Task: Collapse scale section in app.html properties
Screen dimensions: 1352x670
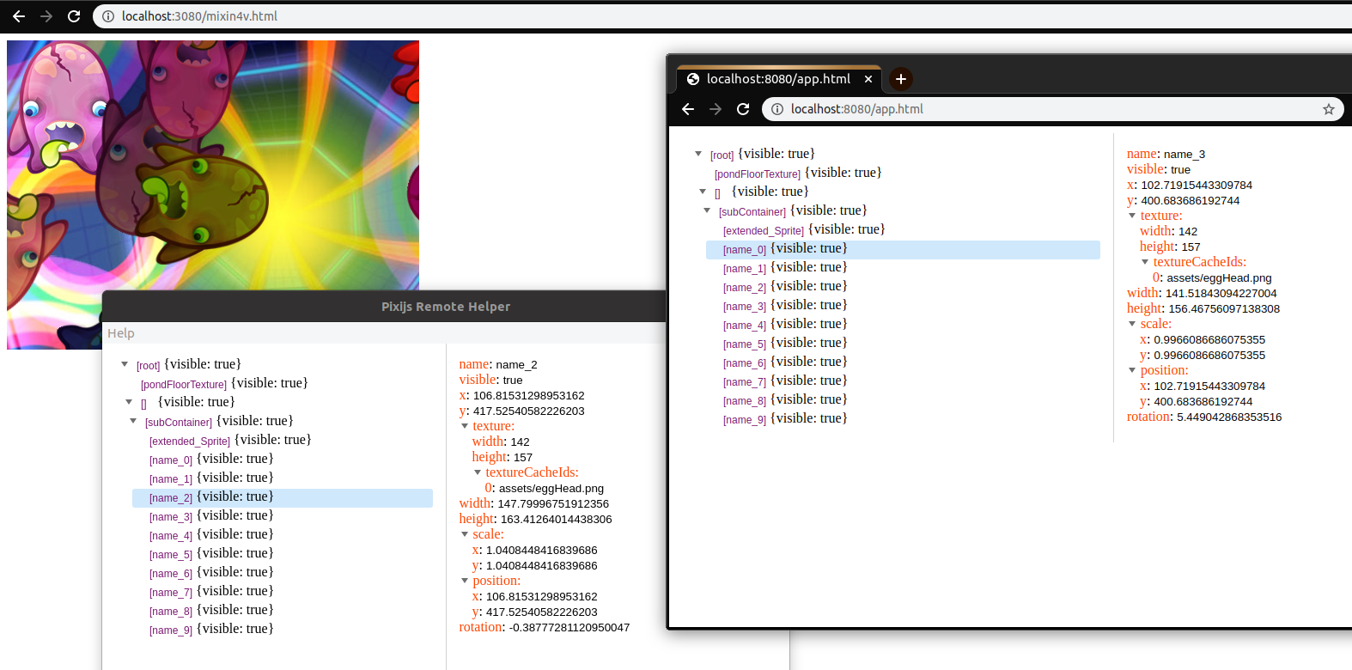Action: 1132,324
